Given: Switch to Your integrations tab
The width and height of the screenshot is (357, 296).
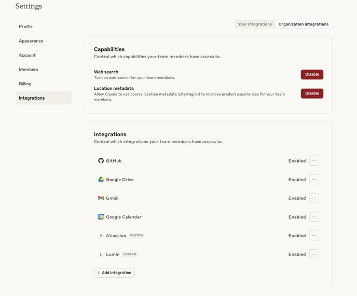Looking at the screenshot, I should pos(255,24).
